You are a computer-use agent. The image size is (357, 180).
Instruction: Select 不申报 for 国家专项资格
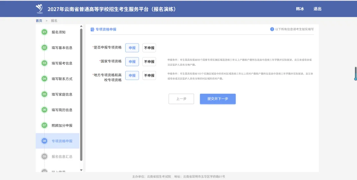pyautogui.click(x=149, y=62)
